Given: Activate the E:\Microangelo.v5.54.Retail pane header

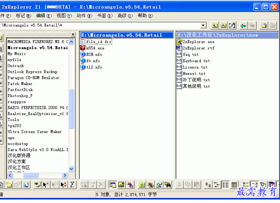Looking at the screenshot, I should (x=127, y=35).
